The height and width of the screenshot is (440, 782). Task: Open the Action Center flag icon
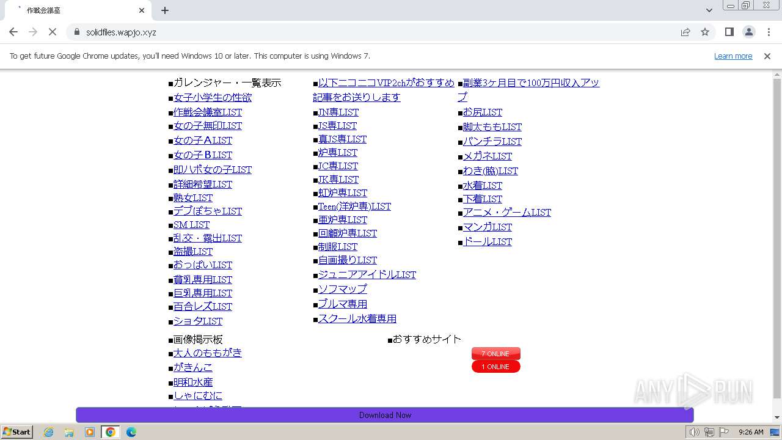coord(724,432)
